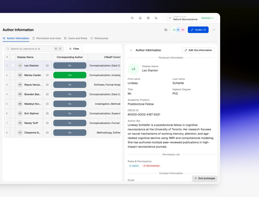Toggle Rayna Vacca's No corresponding author

70,85
